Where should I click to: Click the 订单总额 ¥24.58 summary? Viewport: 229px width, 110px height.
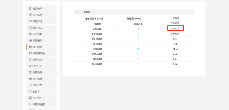[94, 19]
